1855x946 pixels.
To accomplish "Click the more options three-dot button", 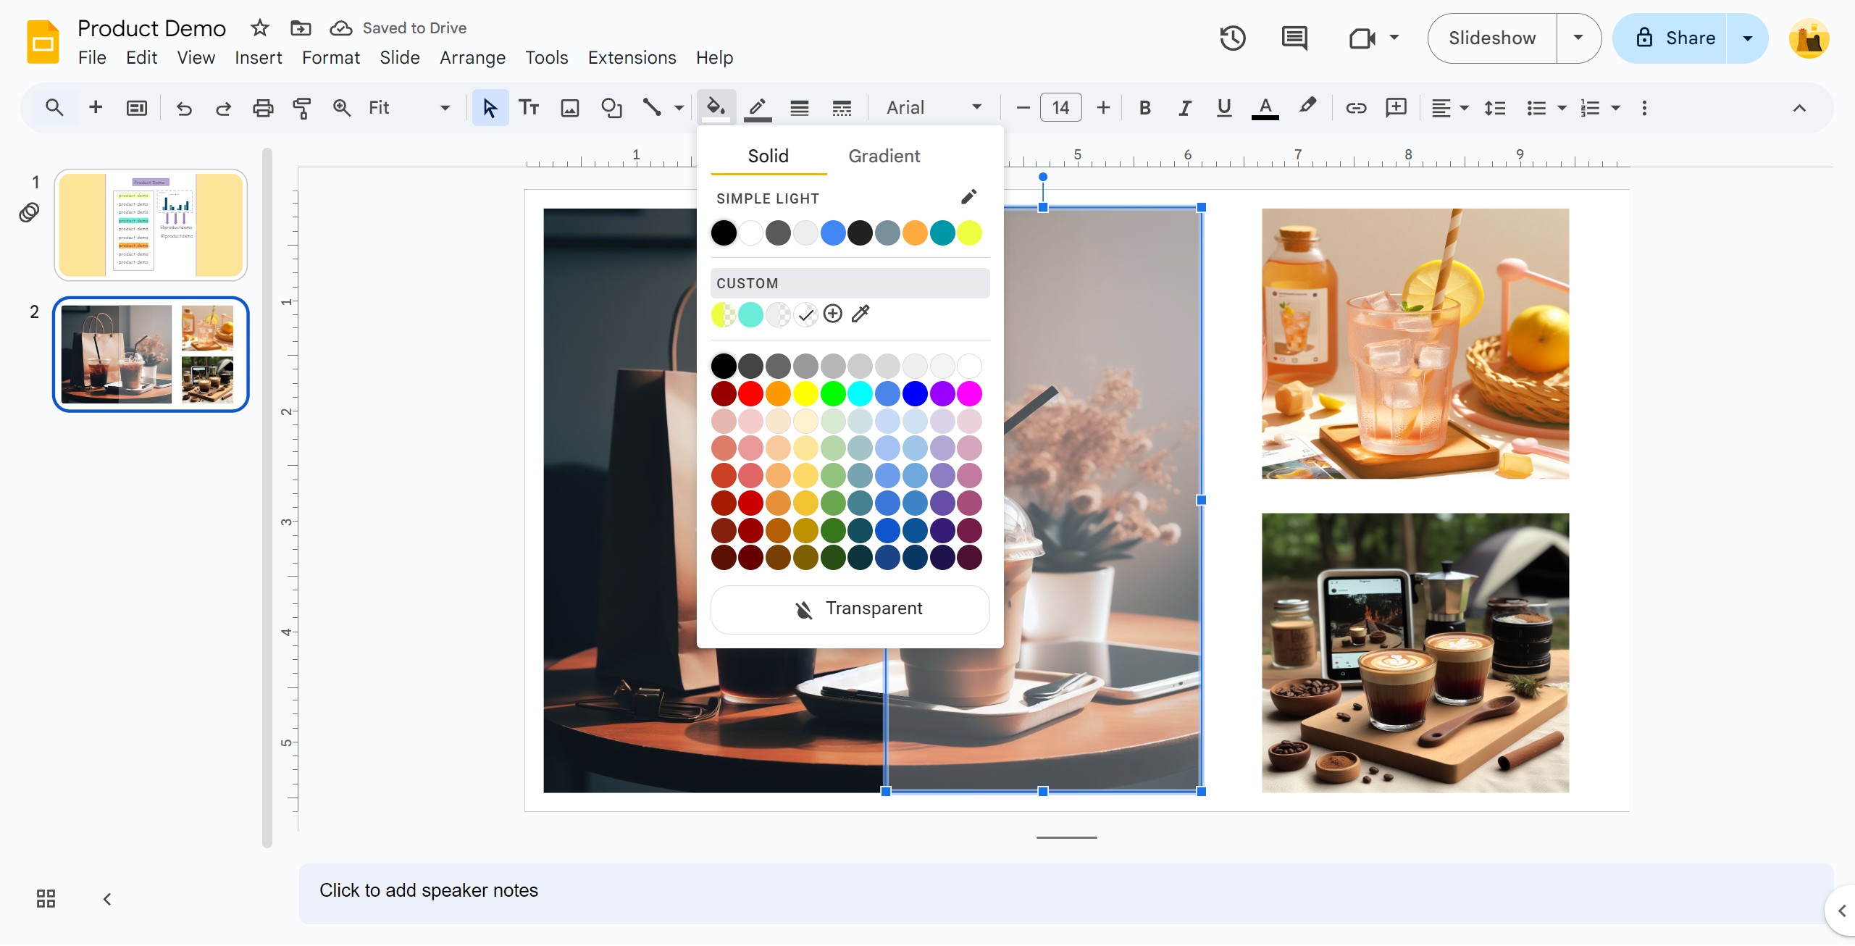I will [x=1644, y=108].
